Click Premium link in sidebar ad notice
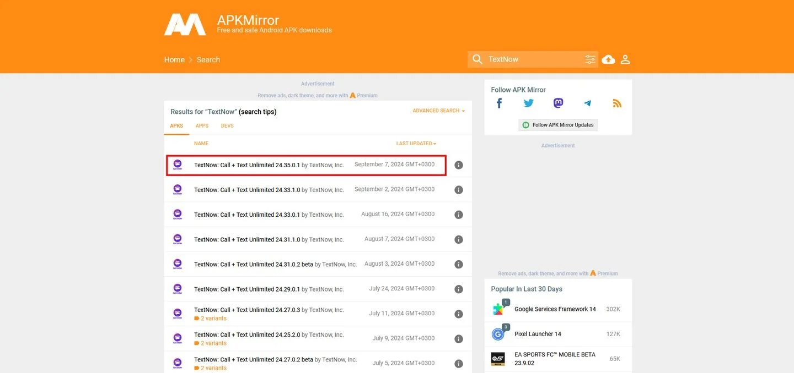 [x=604, y=273]
